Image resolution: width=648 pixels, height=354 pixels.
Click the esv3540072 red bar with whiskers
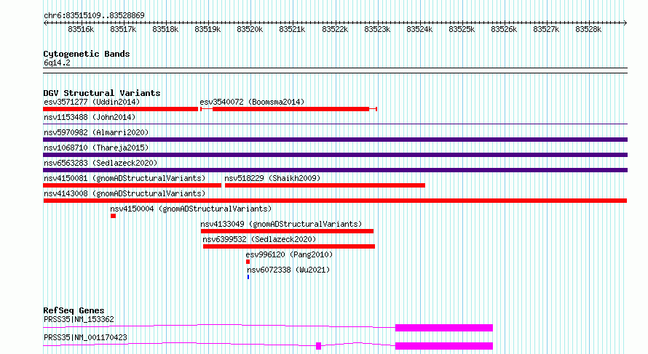tap(288, 109)
